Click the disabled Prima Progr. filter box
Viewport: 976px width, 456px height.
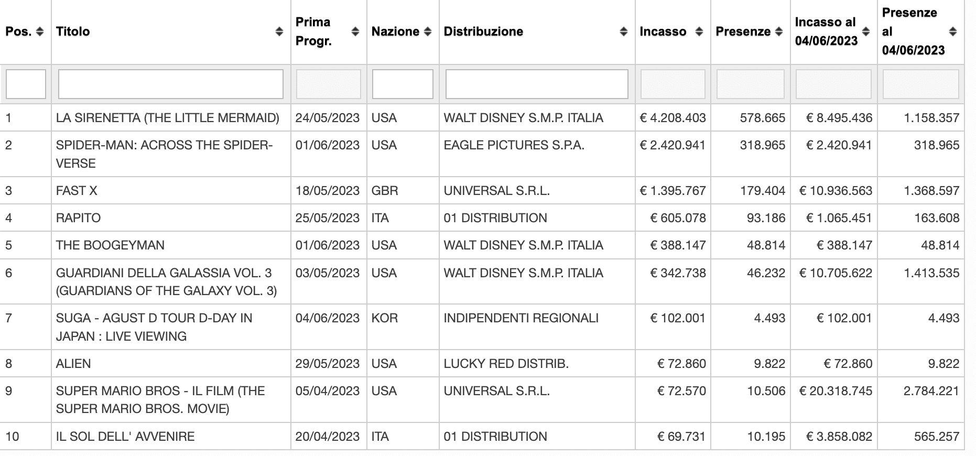tap(329, 84)
